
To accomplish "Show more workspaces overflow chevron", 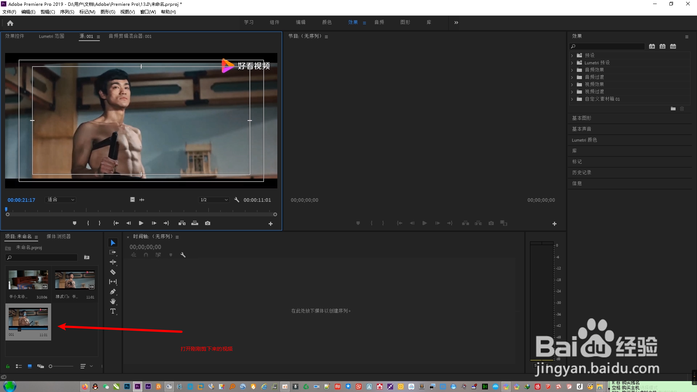I will (456, 23).
